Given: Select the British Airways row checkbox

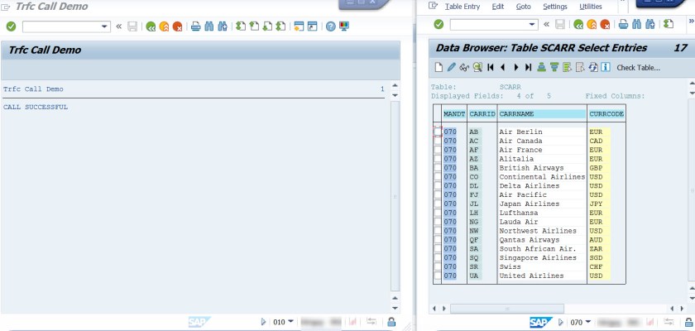Looking at the screenshot, I should 438,168.
